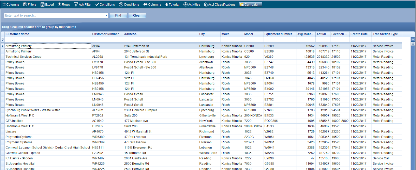Image resolution: width=416 pixels, height=170 pixels.
Task: Click equipment number EQ29396
Action: pos(271,121)
